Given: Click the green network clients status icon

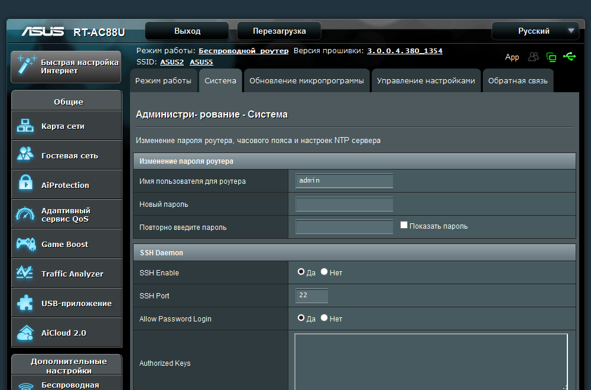Looking at the screenshot, I should tap(551, 57).
